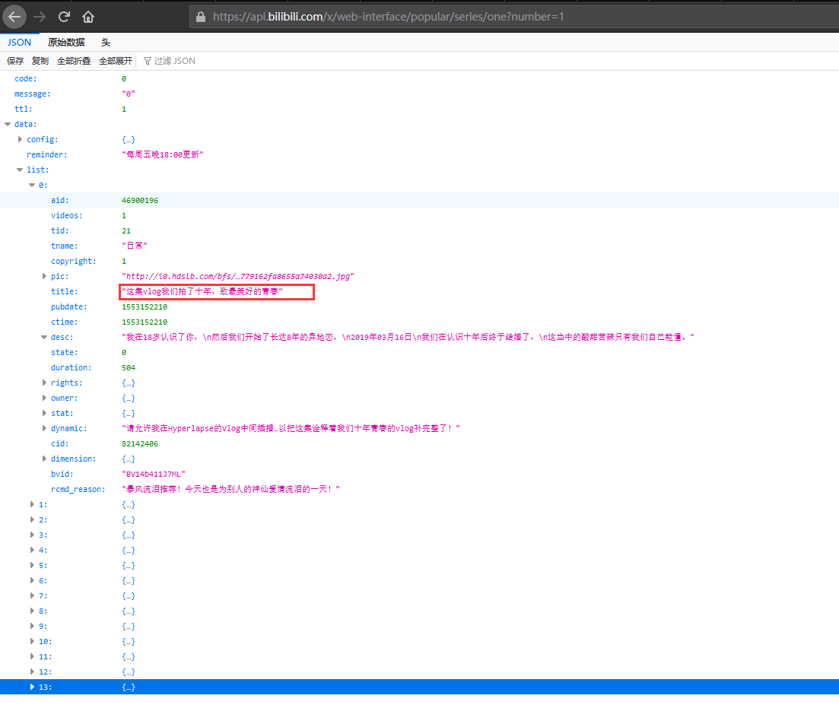Click the copyright key
This screenshot has width=839, height=705.
(x=74, y=261)
